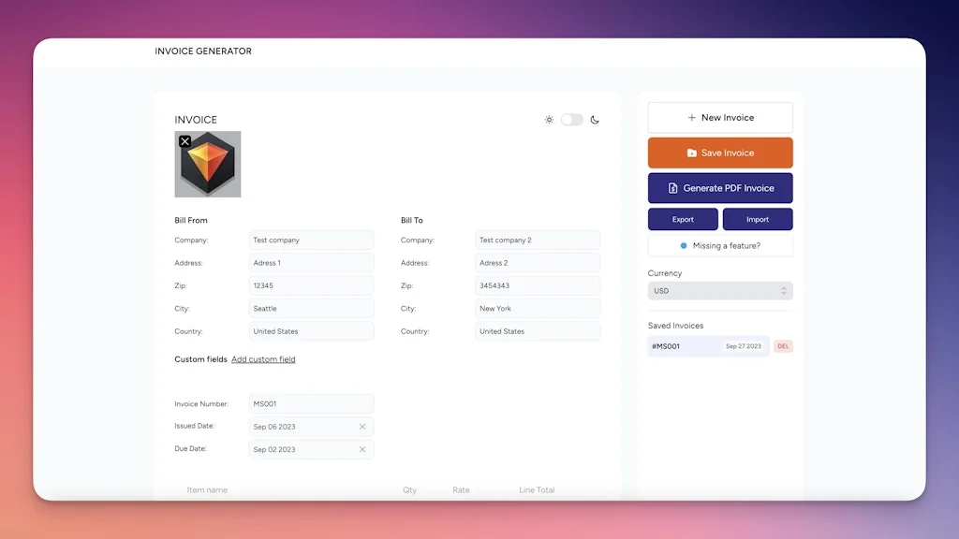Delete saved invoice MS001 with DEL
959x539 pixels.
[x=783, y=346]
